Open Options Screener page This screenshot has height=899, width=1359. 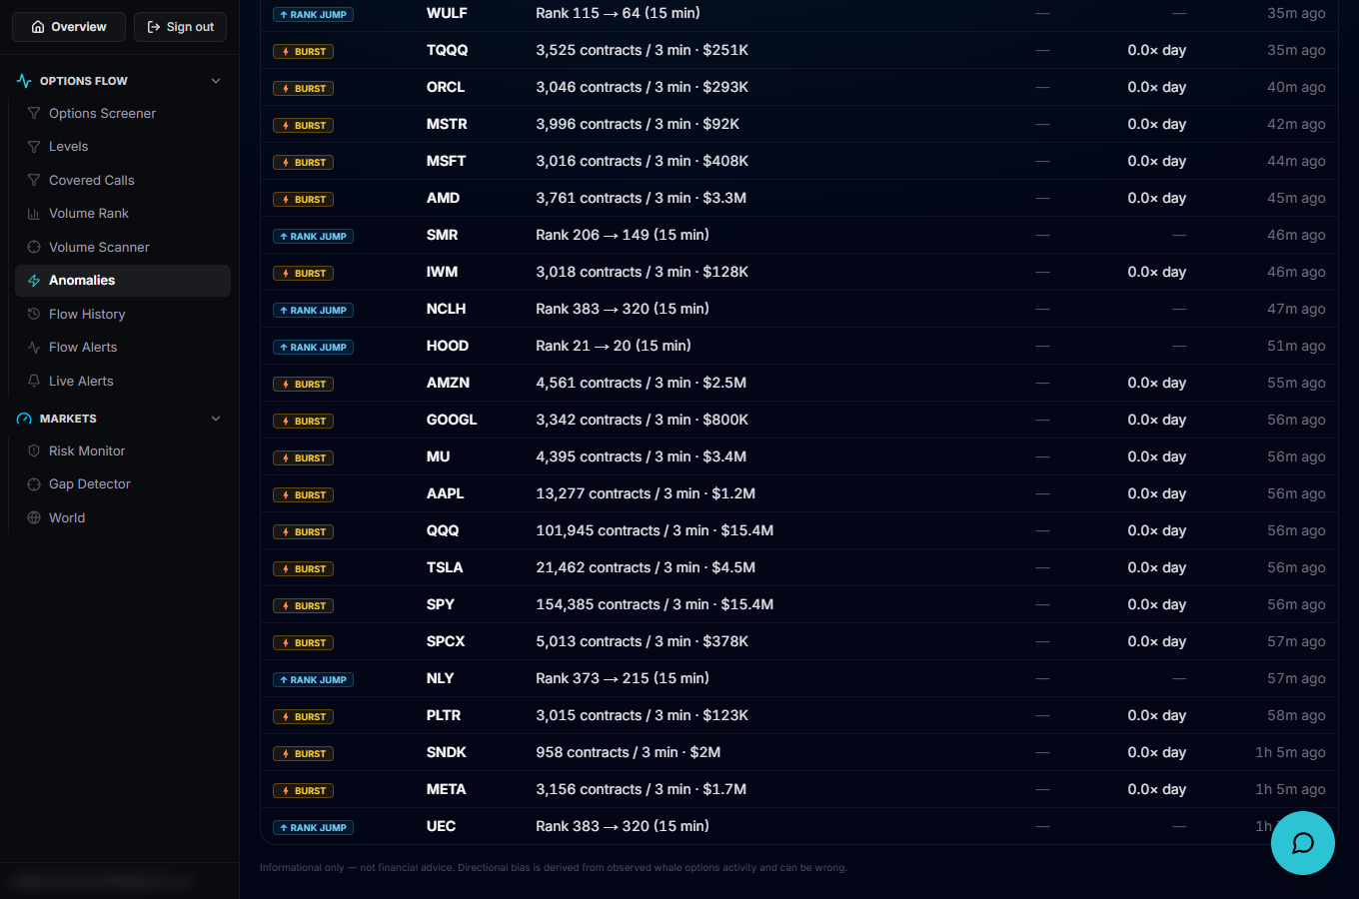point(123,114)
